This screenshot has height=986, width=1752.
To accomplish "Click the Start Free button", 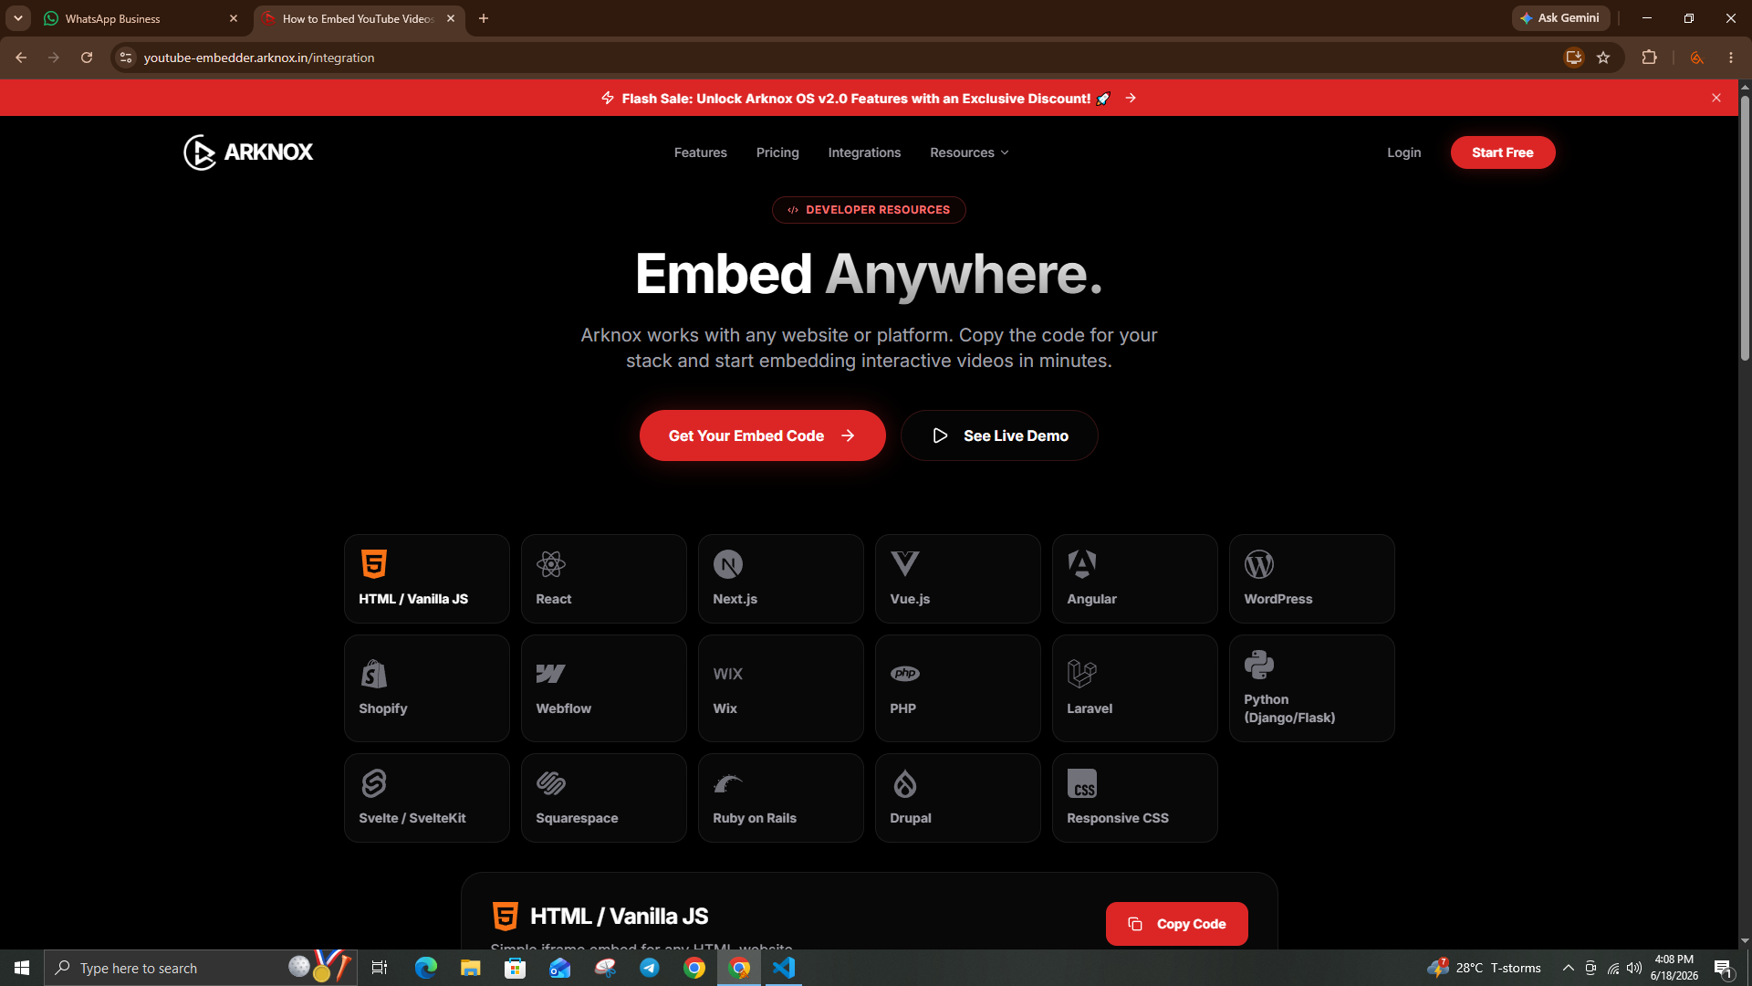I will pyautogui.click(x=1502, y=152).
